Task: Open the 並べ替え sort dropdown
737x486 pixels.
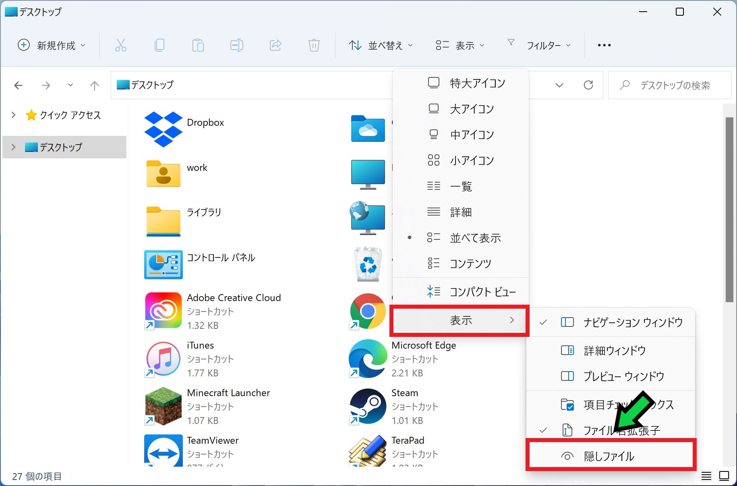Action: 381,45
